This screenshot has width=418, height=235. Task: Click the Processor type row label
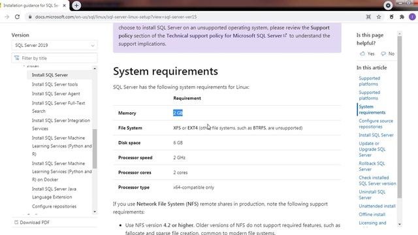(133, 187)
